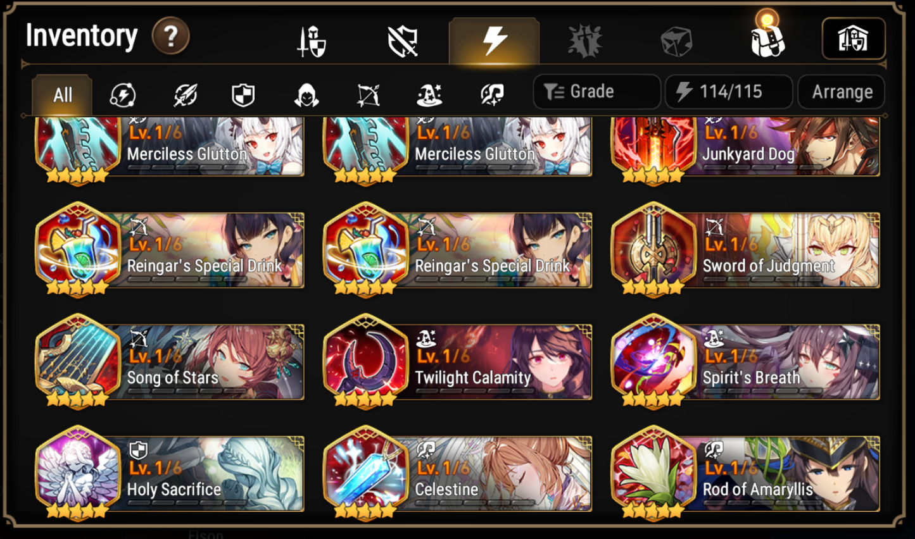This screenshot has width=915, height=539.
Task: Open the dimmed spiky burst inventory tab
Action: pos(584,42)
